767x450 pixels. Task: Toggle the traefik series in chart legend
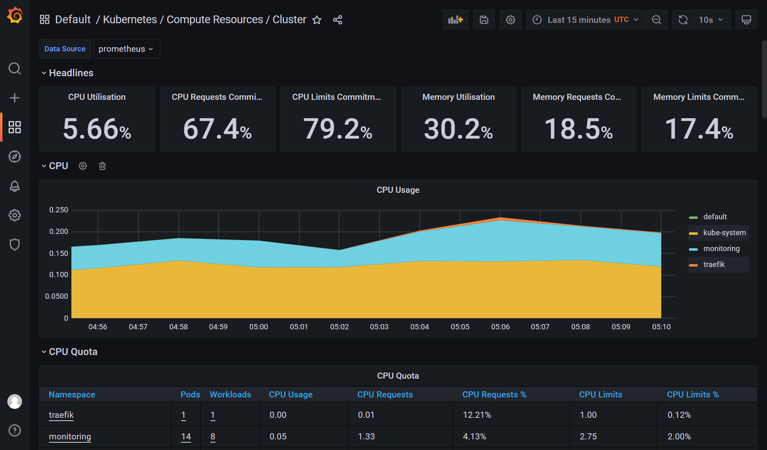(714, 265)
